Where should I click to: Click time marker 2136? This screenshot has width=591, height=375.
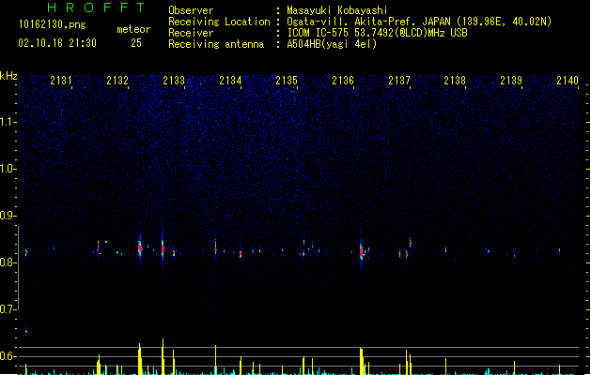(x=343, y=81)
